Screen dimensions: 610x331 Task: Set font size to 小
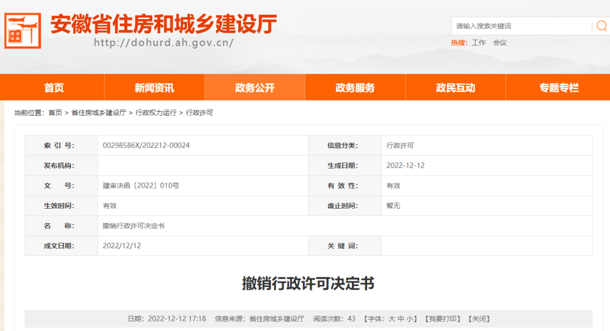pos(409,319)
